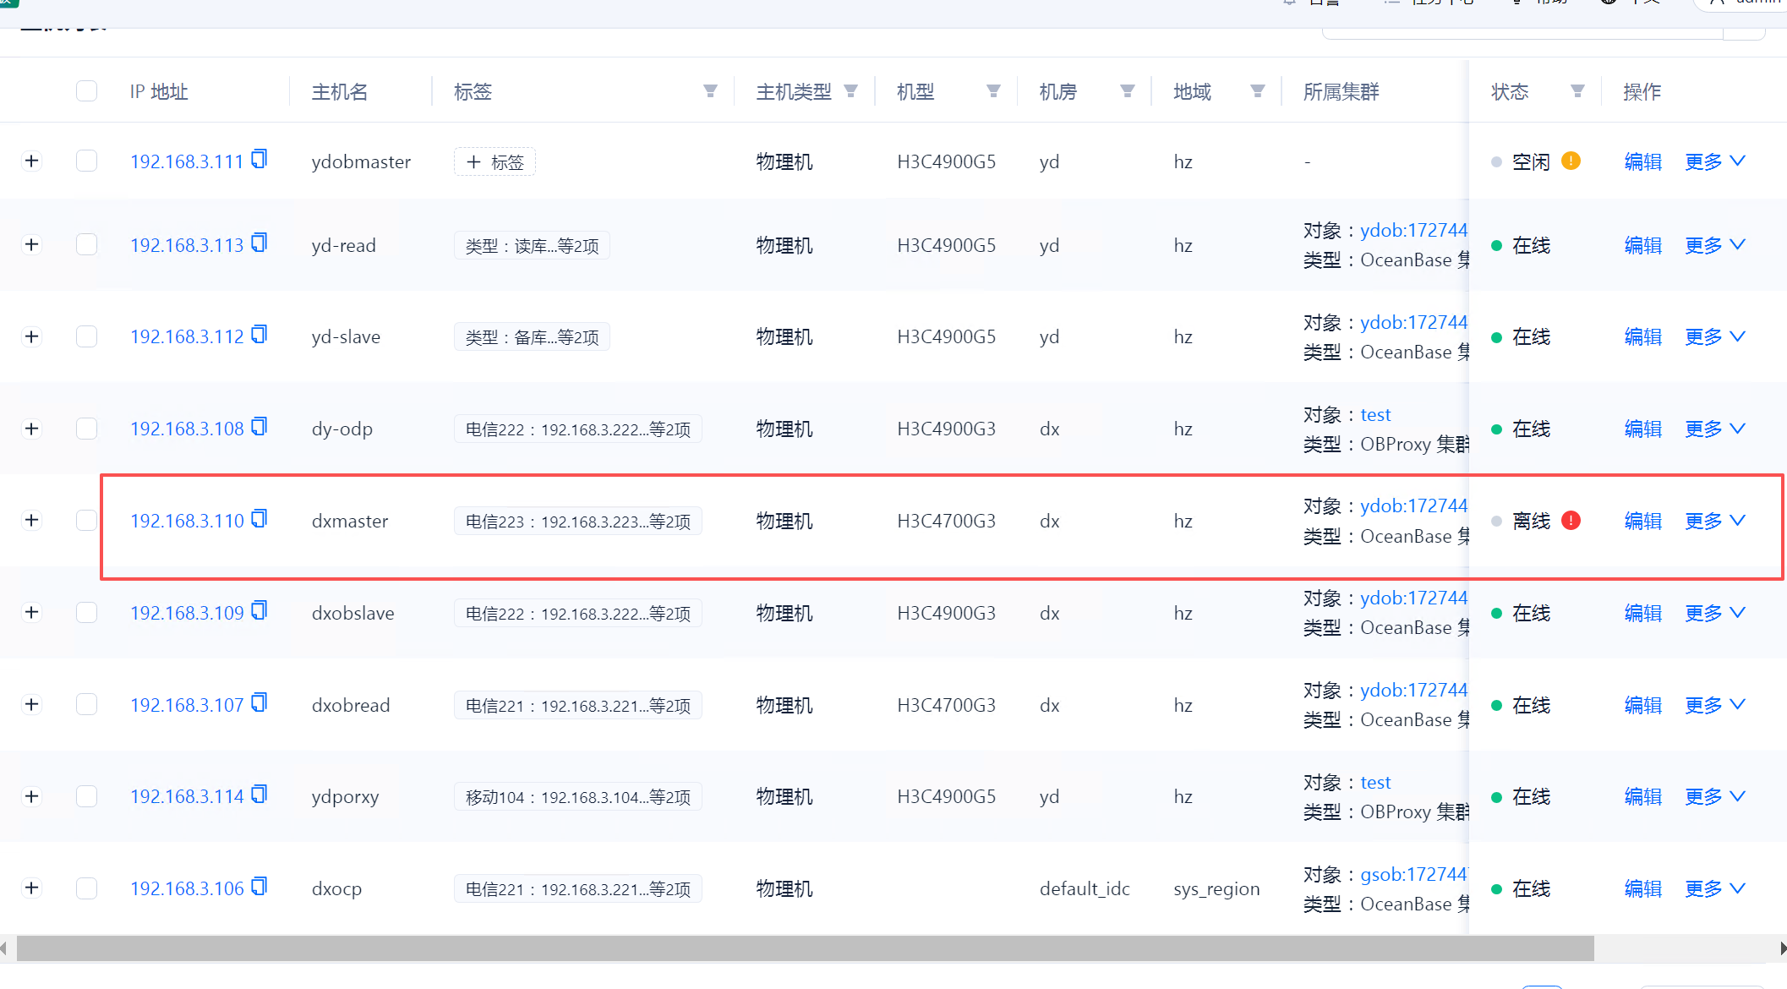Open filter icon in 标签 column header
Image resolution: width=1787 pixels, height=989 pixels.
tap(710, 91)
